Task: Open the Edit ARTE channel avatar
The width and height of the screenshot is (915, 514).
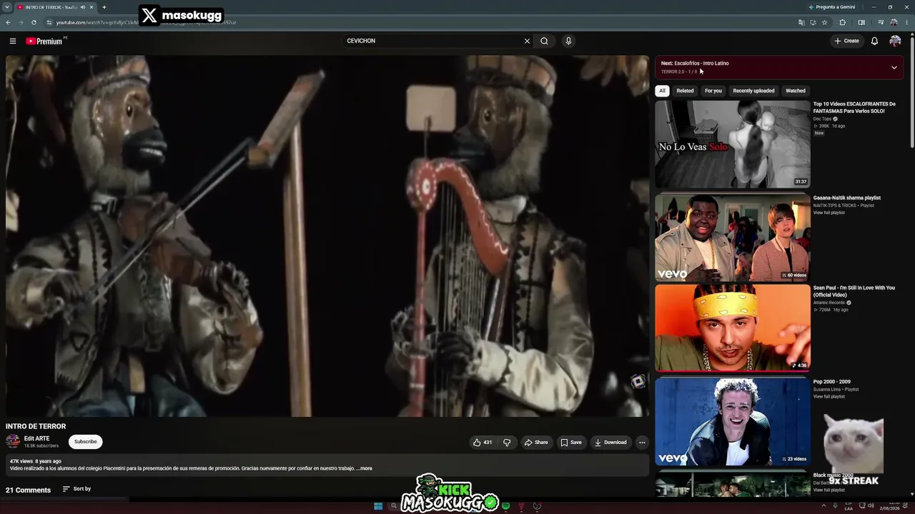Action: 13,442
